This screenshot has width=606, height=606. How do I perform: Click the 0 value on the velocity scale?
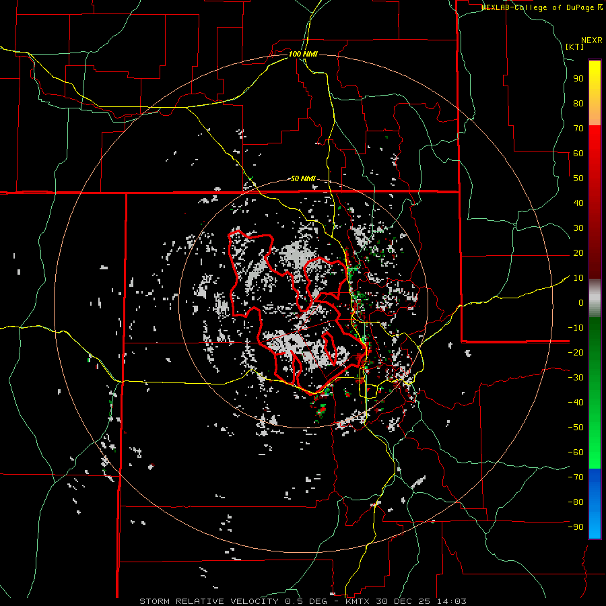(581, 303)
